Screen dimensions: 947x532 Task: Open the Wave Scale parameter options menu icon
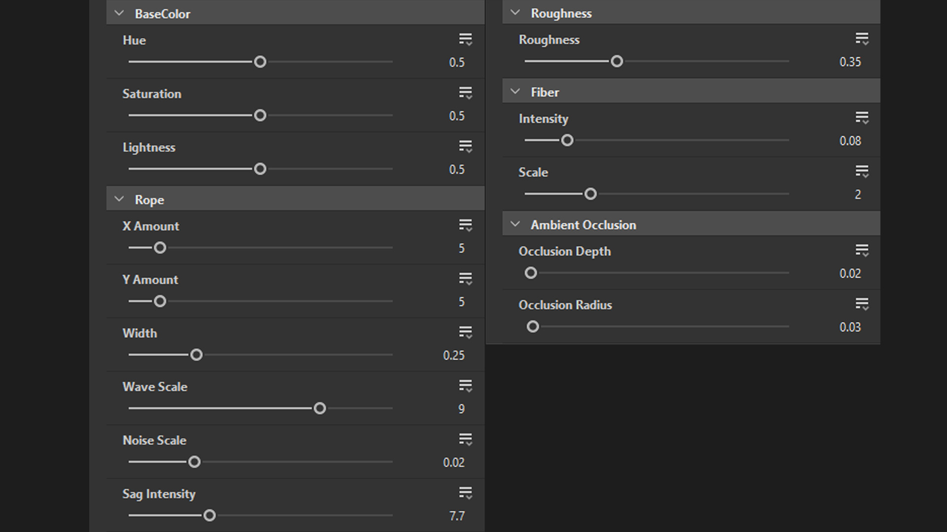(465, 386)
